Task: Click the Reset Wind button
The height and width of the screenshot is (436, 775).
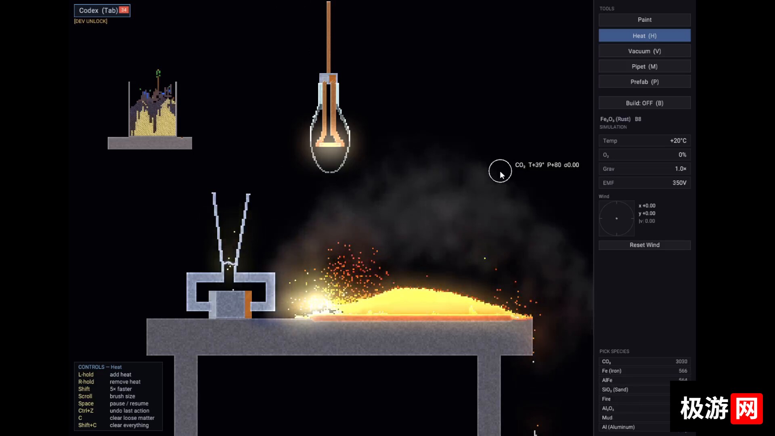Action: [x=644, y=245]
